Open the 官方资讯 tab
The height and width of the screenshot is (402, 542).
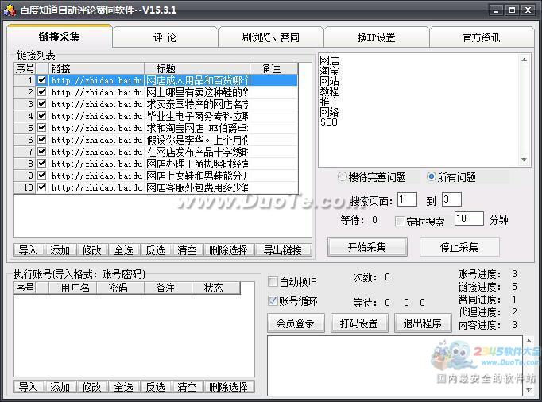tap(482, 37)
